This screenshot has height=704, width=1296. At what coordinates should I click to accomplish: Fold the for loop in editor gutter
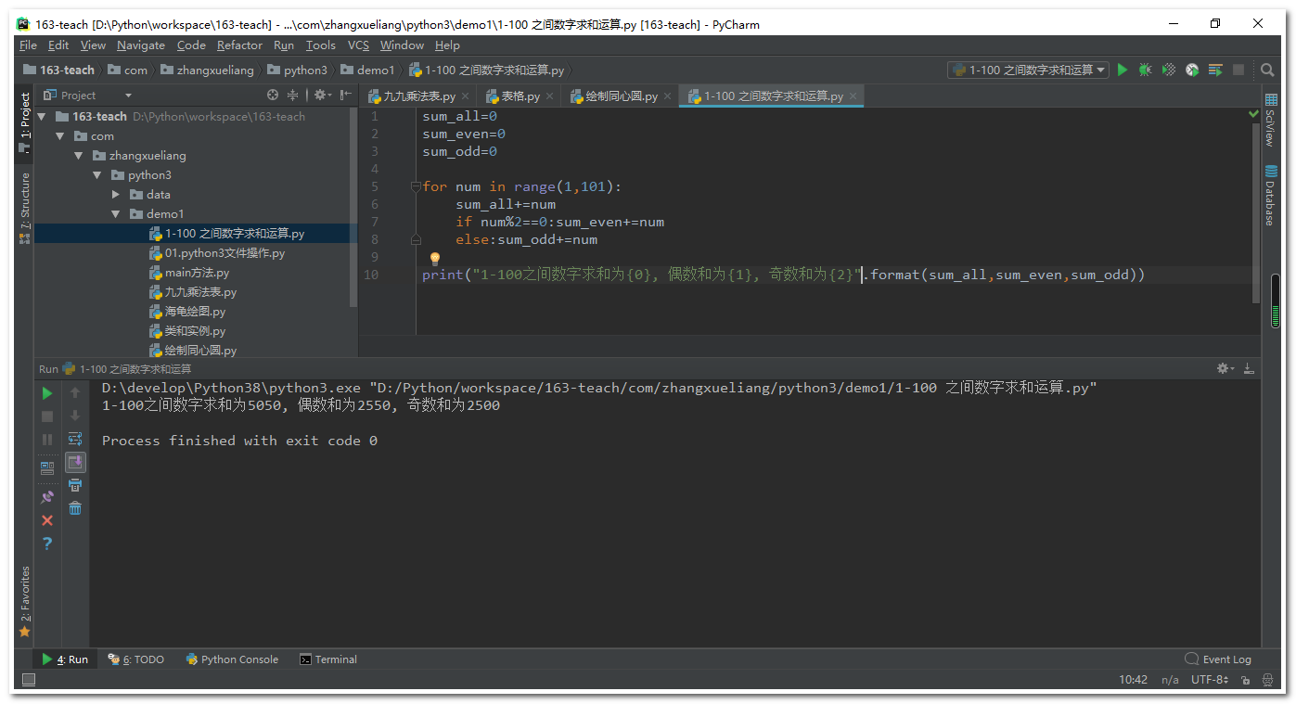tap(416, 186)
